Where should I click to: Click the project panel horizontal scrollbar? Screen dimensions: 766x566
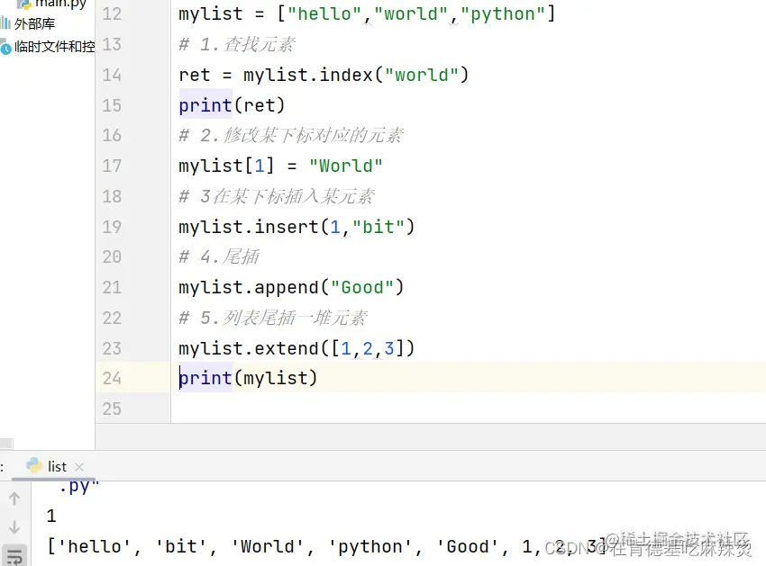(x=6, y=444)
